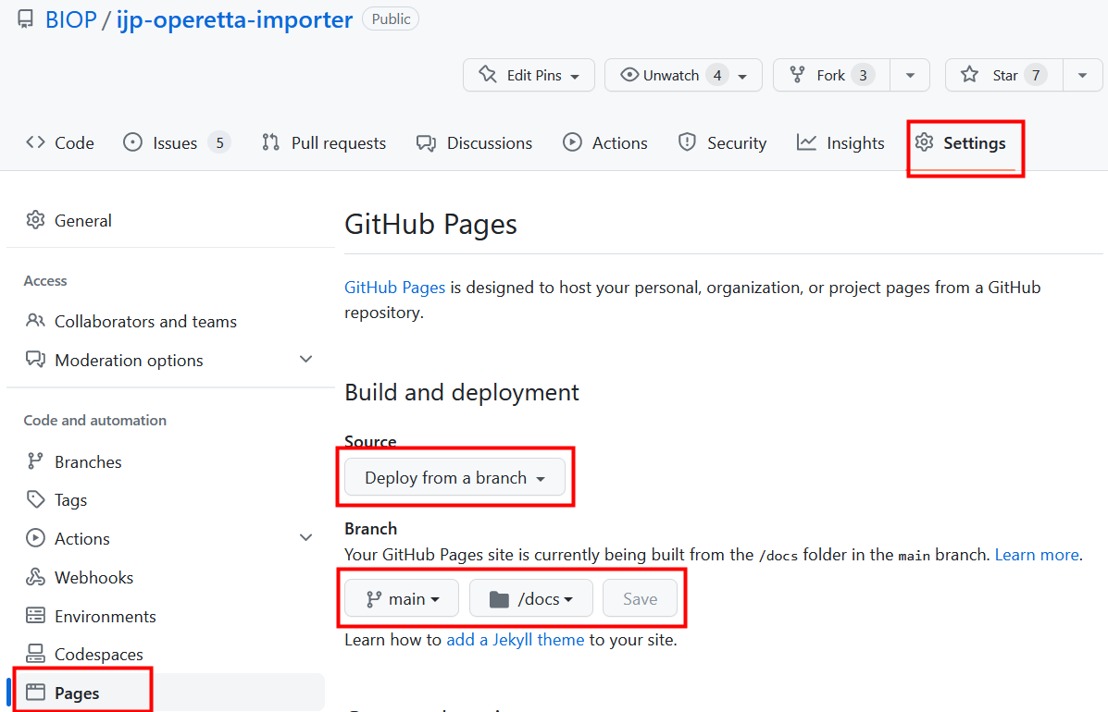The image size is (1108, 712).
Task: Open the Actions tab in top navigation
Action: [x=604, y=142]
